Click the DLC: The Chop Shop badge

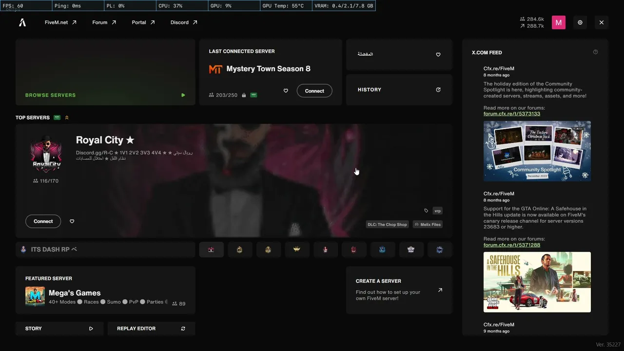(387, 224)
